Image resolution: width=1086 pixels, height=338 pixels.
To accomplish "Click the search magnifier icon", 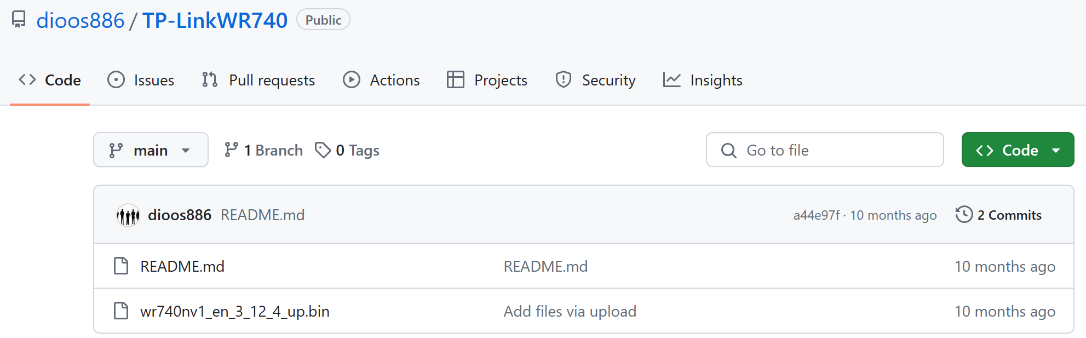I will [728, 150].
